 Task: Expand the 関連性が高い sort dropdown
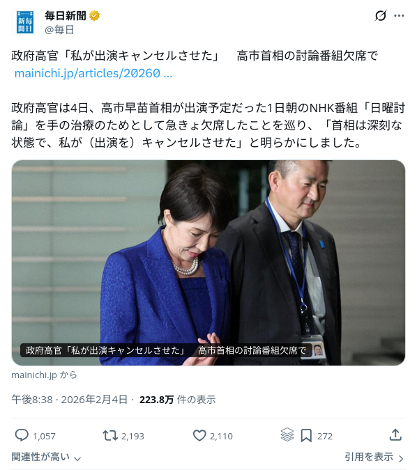tap(46, 457)
